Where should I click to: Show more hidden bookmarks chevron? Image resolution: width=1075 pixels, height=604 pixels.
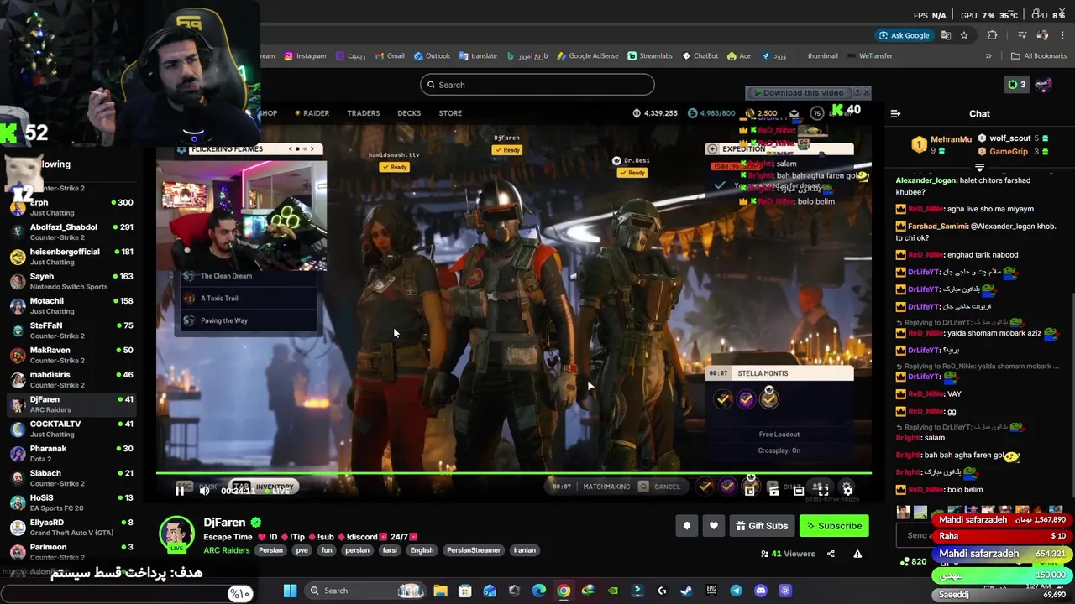(x=988, y=56)
